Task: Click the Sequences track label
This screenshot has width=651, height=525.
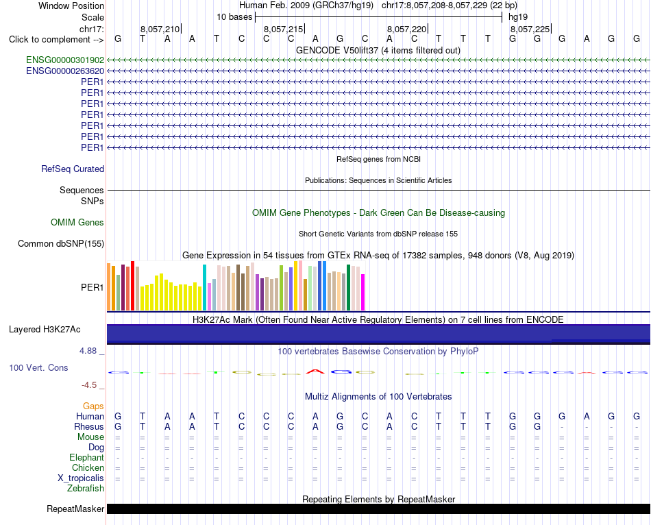Action: pyautogui.click(x=82, y=190)
